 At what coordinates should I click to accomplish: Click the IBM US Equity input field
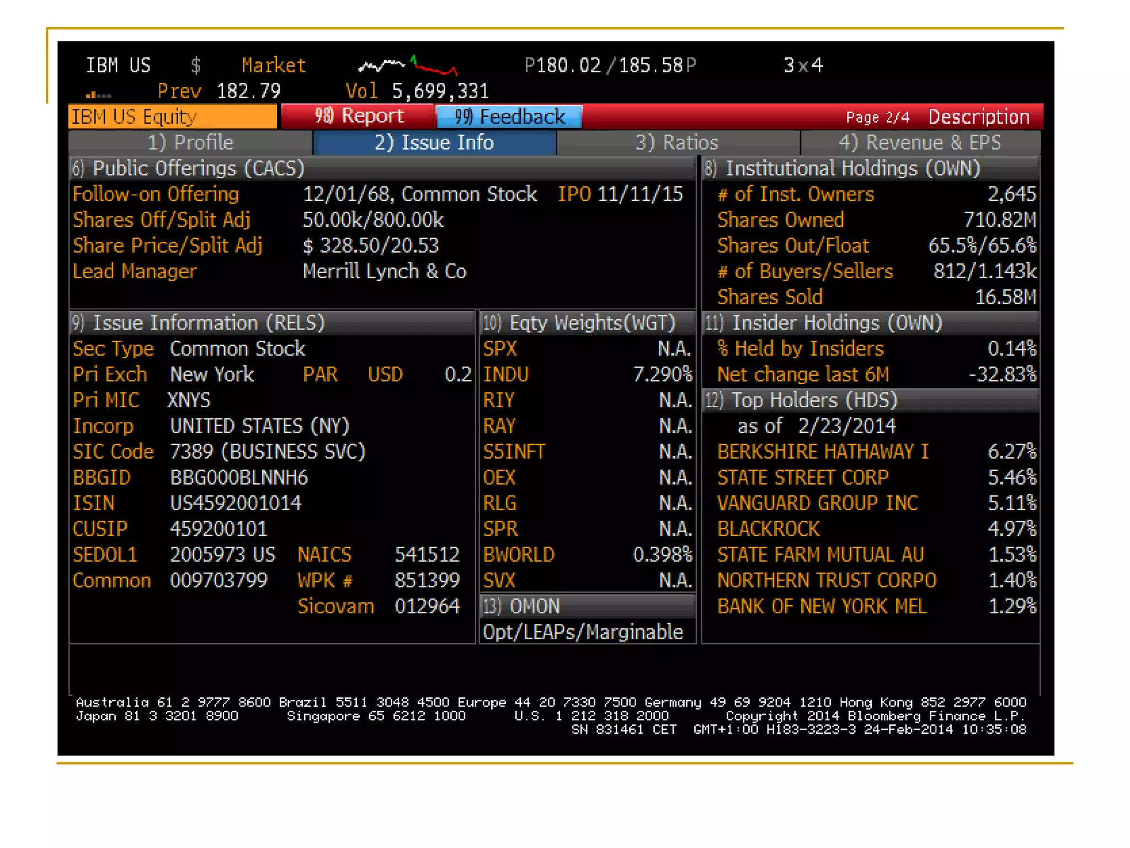pos(172,117)
